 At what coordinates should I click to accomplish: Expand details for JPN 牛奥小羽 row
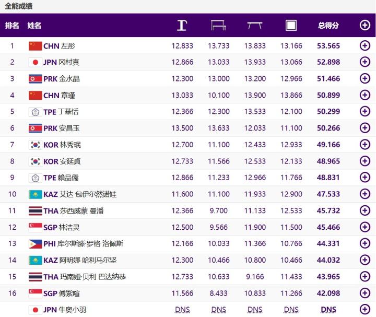pyautogui.click(x=365, y=310)
